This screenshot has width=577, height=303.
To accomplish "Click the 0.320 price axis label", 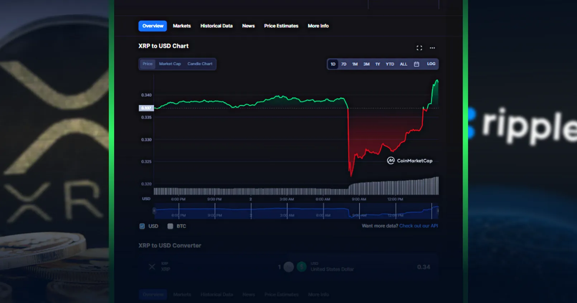I will 146,184.
